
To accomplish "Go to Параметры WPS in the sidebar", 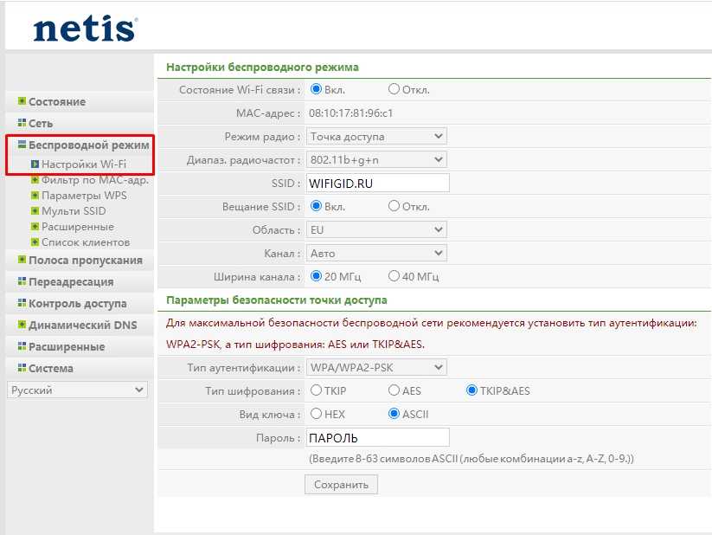I will (x=84, y=196).
